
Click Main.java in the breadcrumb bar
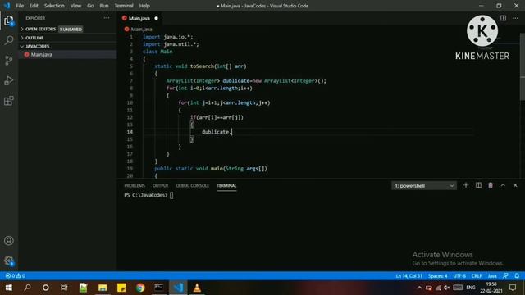click(x=141, y=29)
